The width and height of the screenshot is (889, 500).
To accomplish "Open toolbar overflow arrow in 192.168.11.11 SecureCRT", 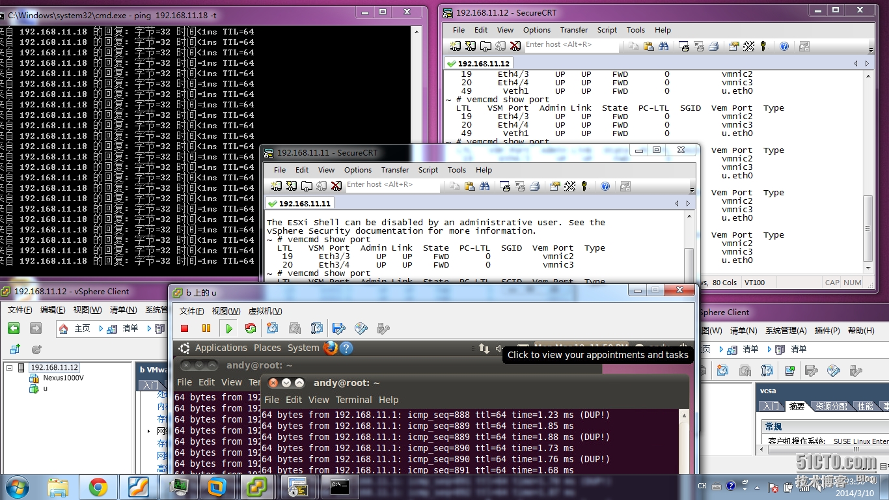I will (x=692, y=189).
